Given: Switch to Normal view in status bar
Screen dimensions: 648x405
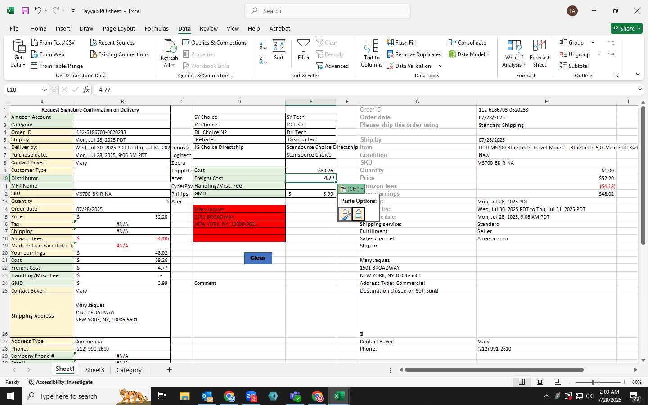Looking at the screenshot, I should tap(522, 382).
